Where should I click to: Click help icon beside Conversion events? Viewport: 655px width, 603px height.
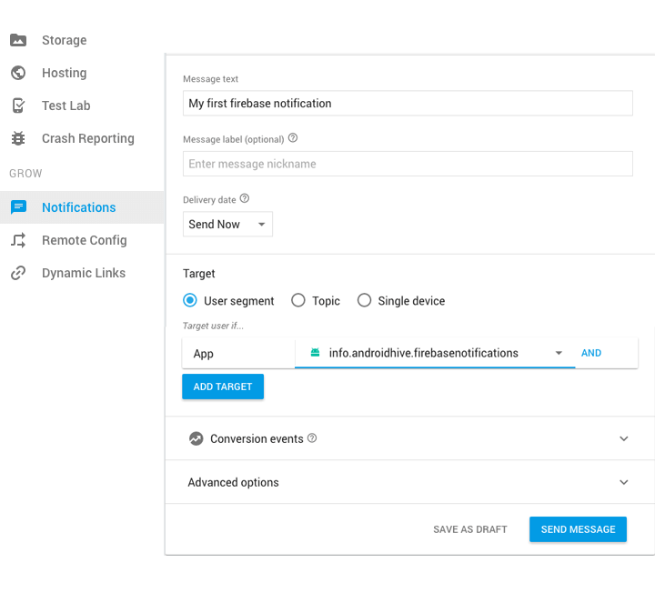pos(312,438)
